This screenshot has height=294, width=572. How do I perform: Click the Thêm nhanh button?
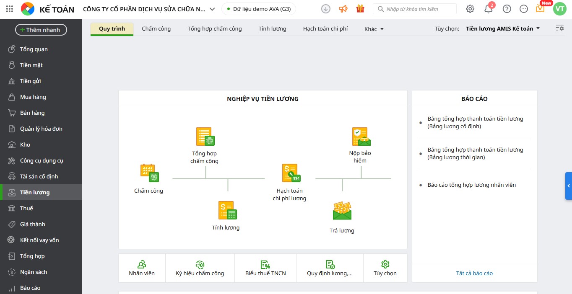coord(41,30)
